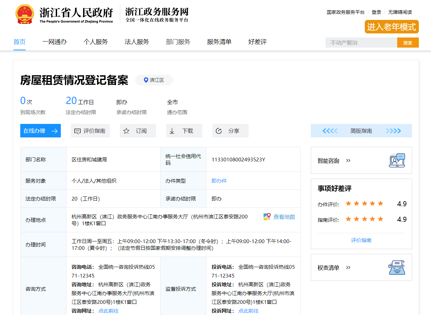Click the Zhejiang government emblem logo

(x=25, y=14)
